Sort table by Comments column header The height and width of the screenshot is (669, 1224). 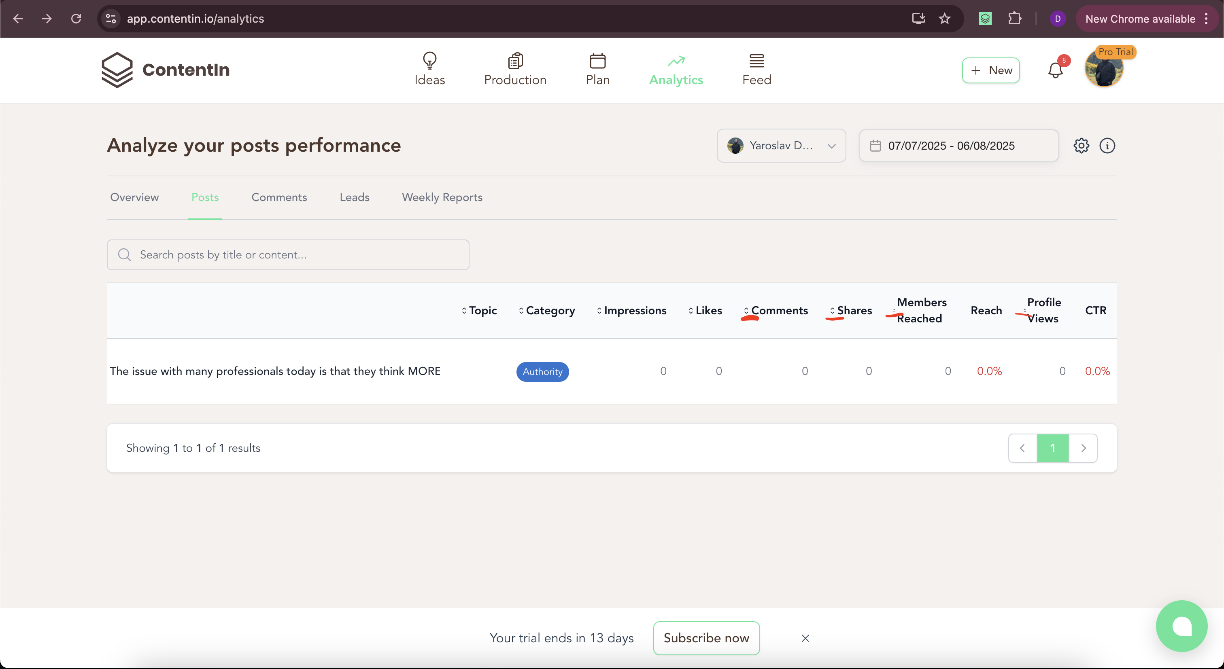(776, 311)
